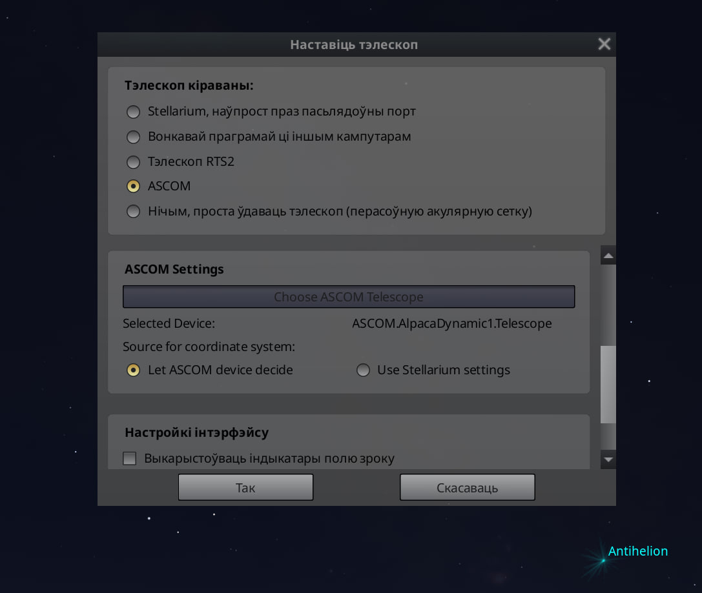The image size is (702, 593).
Task: Select the Тэлескоп RTS2 radio button
Action: (133, 162)
